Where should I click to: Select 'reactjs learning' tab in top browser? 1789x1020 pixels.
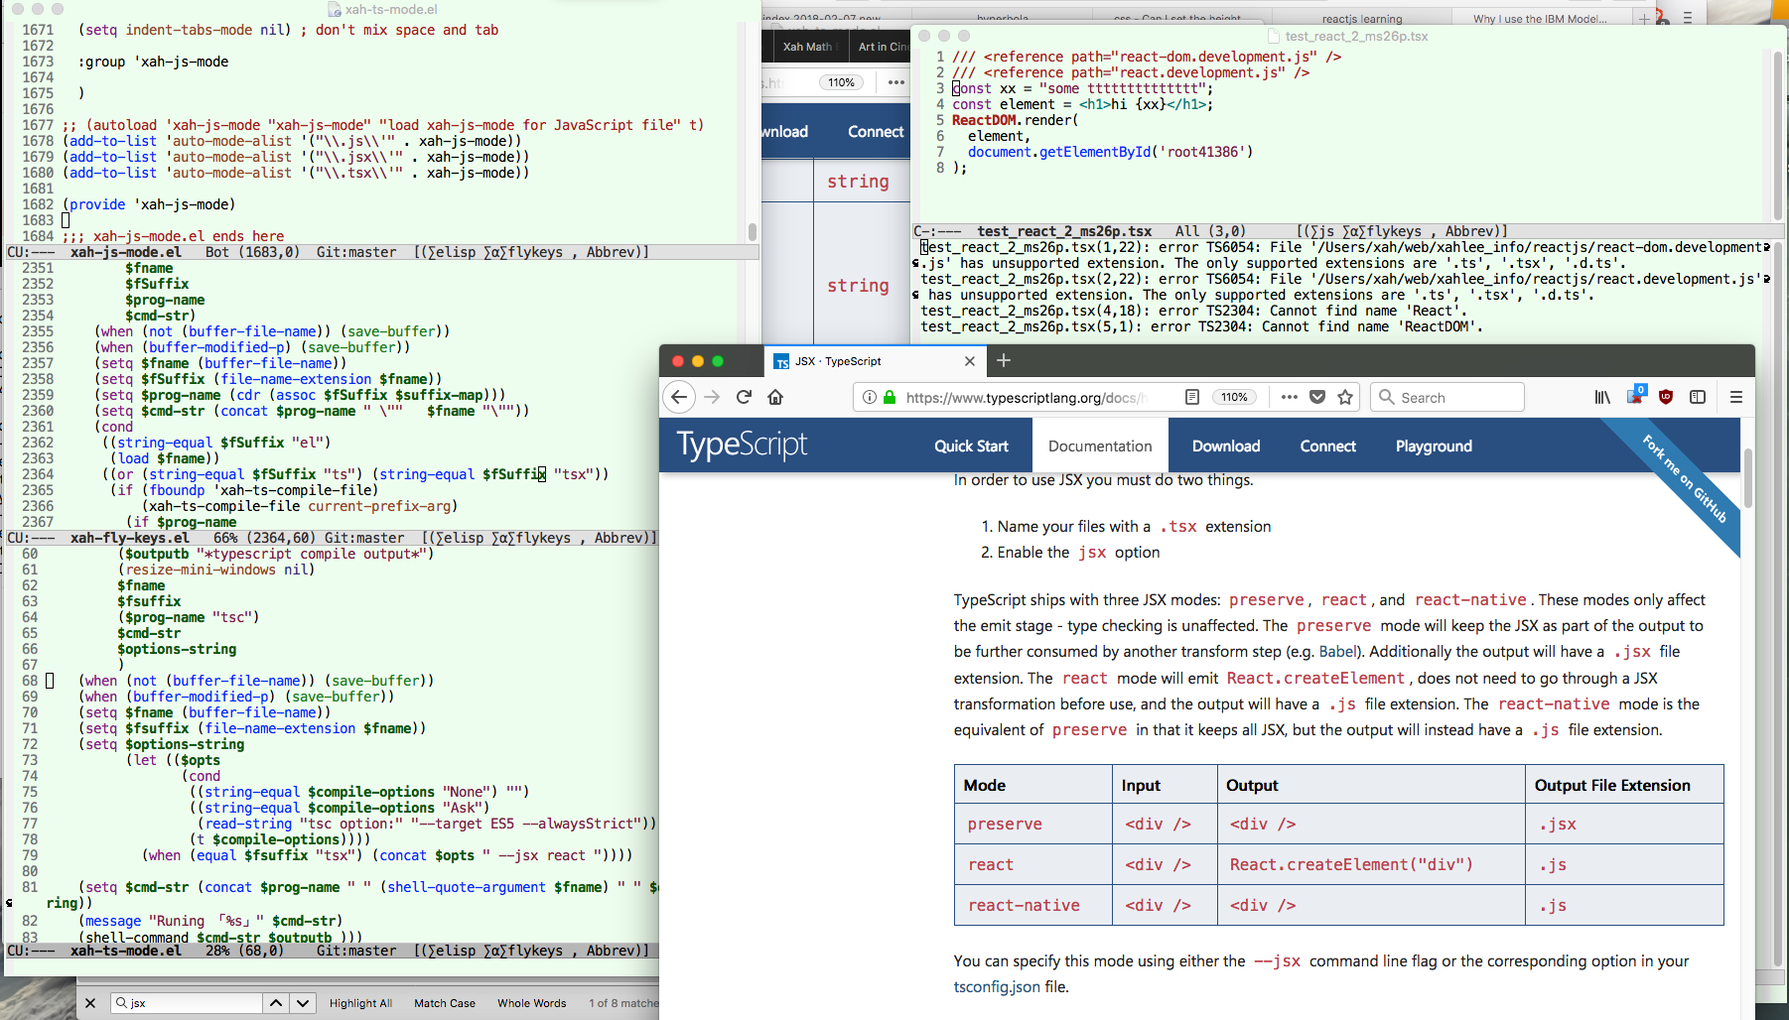(1362, 19)
